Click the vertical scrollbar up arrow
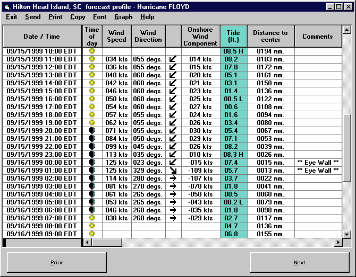The height and width of the screenshot is (277, 356). (x=347, y=30)
